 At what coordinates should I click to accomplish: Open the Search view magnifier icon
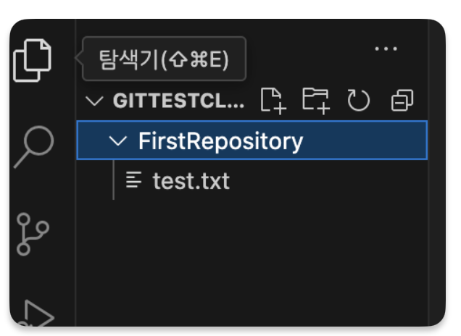34,147
